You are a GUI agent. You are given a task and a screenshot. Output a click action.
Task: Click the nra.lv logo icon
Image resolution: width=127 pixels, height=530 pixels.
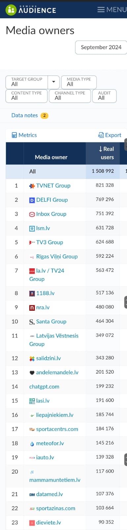tap(32, 308)
